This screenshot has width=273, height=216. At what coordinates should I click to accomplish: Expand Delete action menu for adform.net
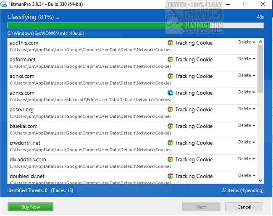pos(247,59)
